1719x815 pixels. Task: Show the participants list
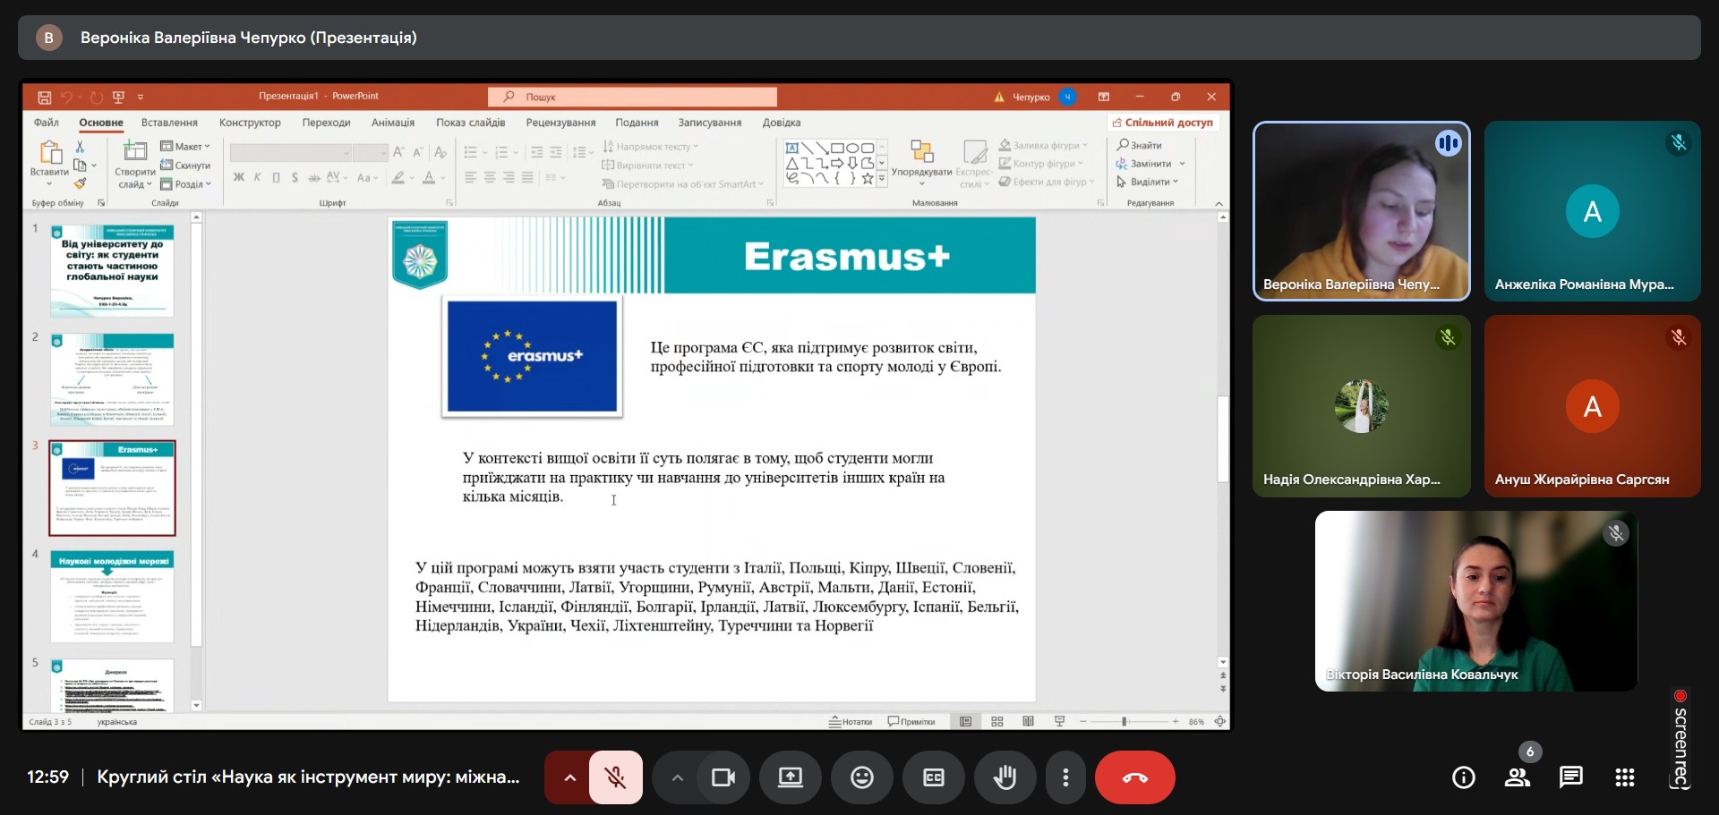click(x=1517, y=777)
